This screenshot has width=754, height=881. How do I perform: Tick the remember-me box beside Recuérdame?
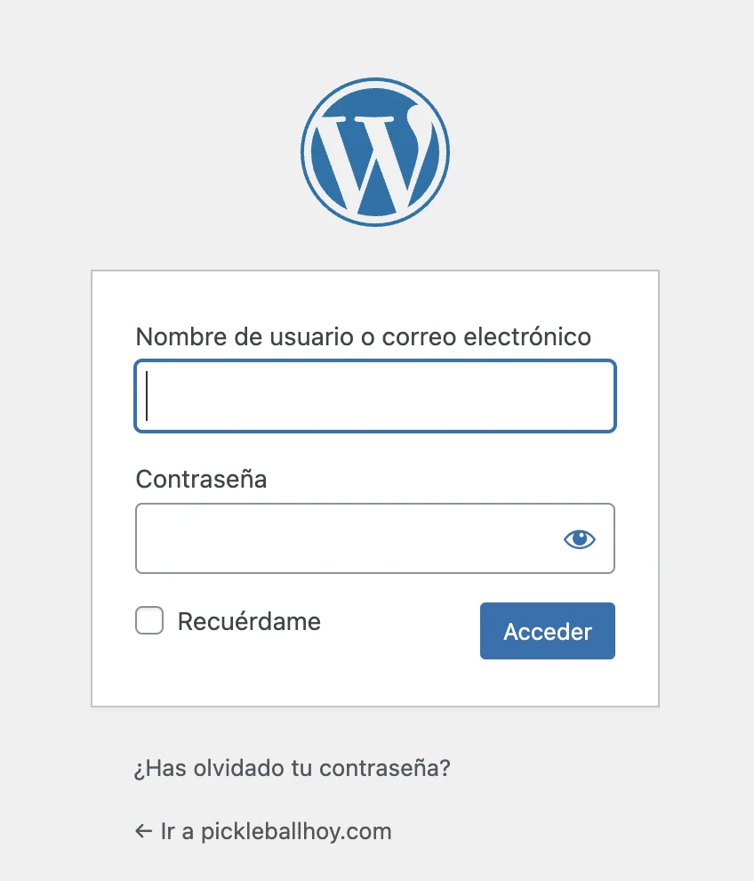tap(149, 621)
